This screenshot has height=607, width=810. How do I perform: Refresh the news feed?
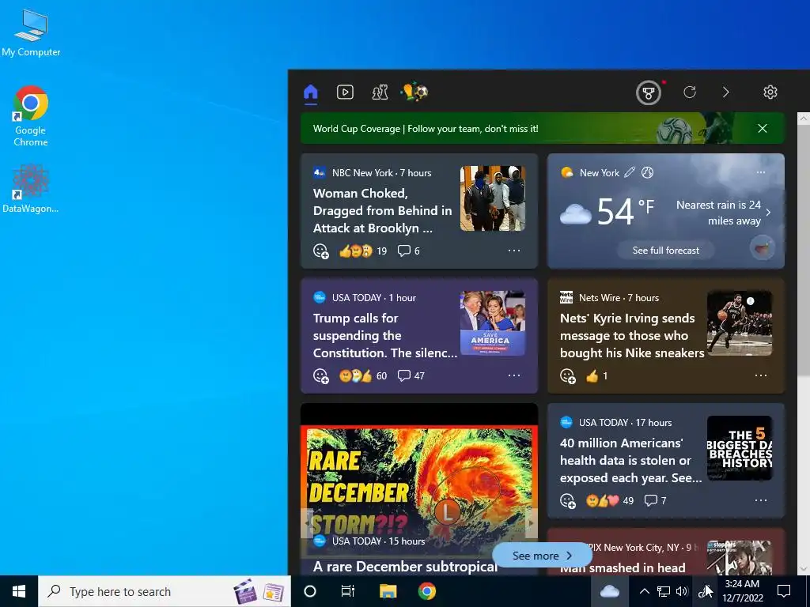pyautogui.click(x=690, y=92)
